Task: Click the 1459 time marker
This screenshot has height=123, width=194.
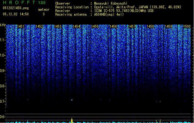Action: pyautogui.click(x=169, y=26)
